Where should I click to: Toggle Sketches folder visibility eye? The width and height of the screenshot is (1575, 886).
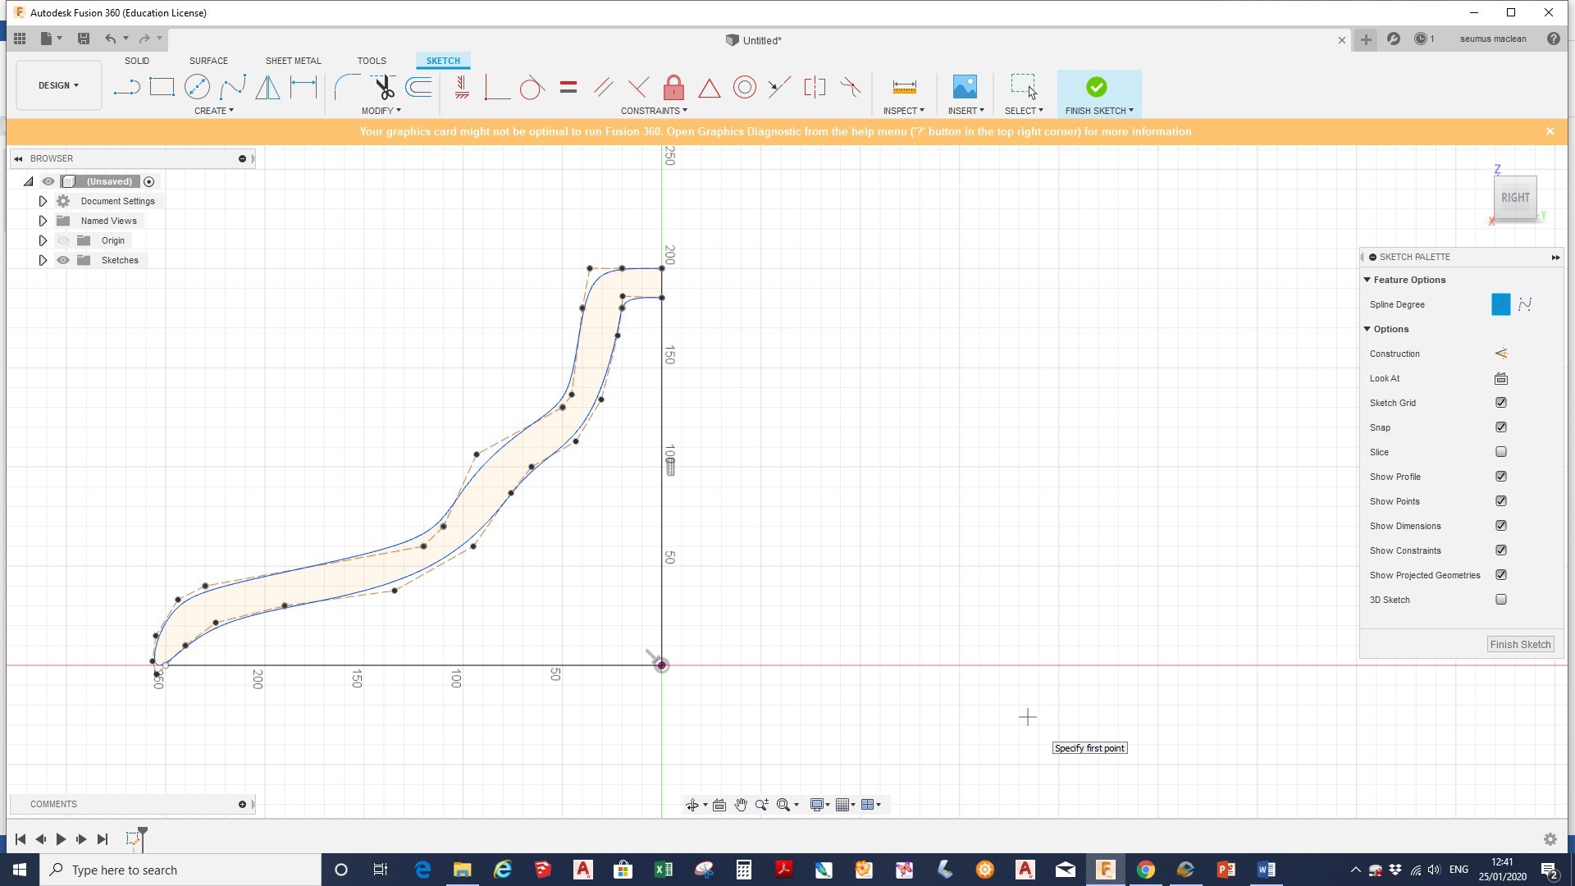click(63, 260)
